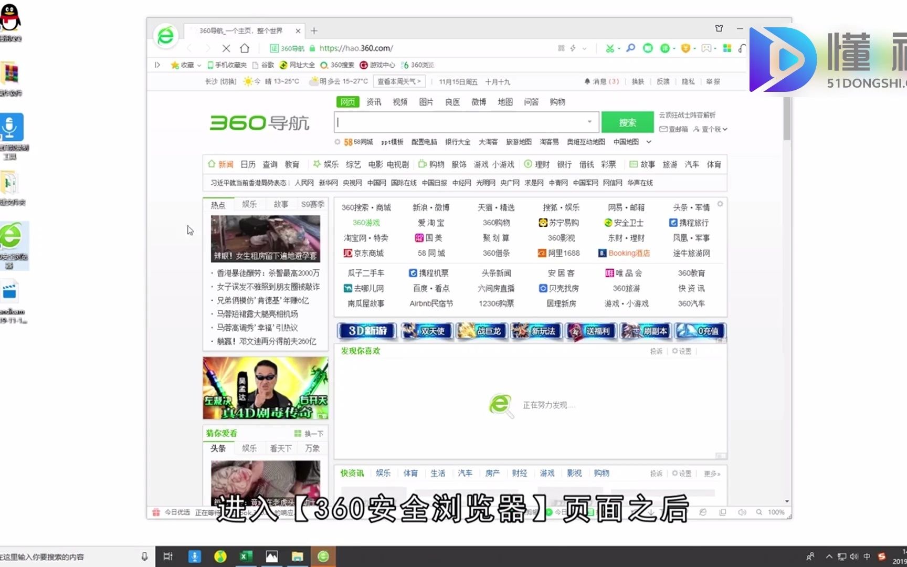This screenshot has height=567, width=907.
Task: Open the 阿里1688 site link
Action: (558, 253)
